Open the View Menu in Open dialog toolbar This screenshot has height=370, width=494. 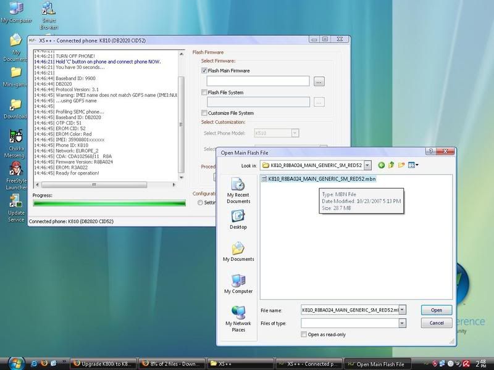click(x=413, y=165)
